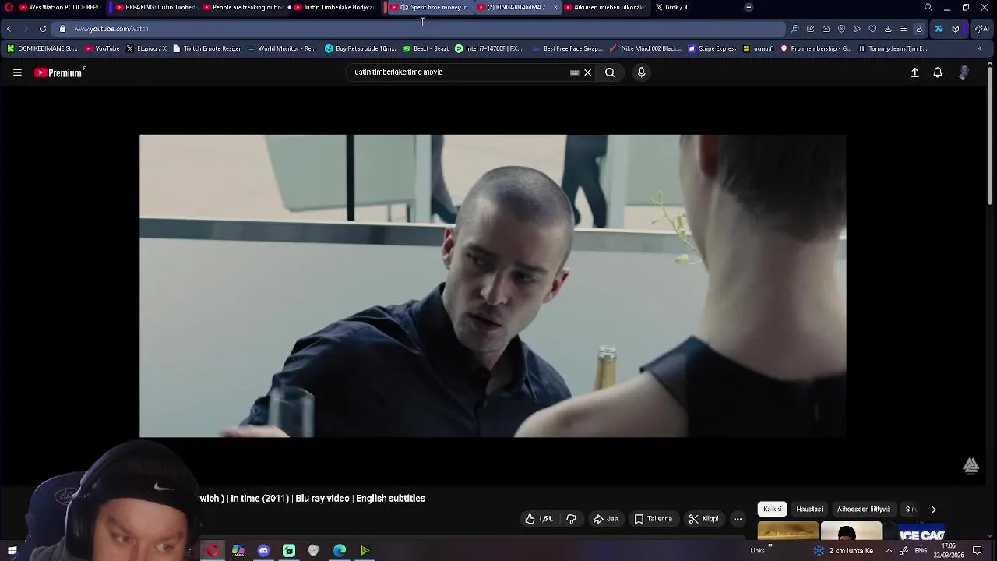
Task: Dislike the video with thumbs down
Action: 571,519
